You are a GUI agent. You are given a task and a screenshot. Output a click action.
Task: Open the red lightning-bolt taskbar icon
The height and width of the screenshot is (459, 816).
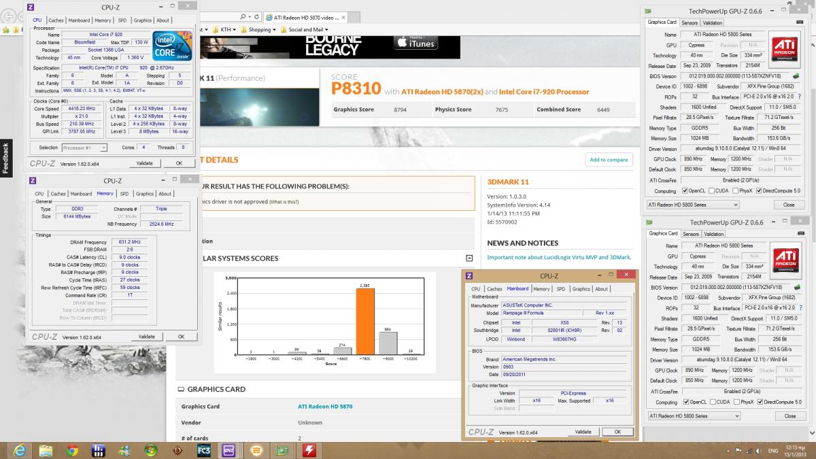pyautogui.click(x=309, y=449)
